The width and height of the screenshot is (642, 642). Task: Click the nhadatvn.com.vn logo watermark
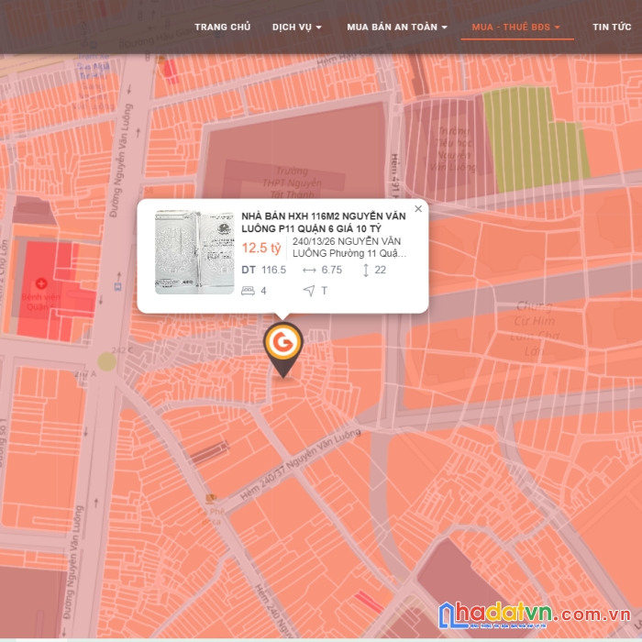tap(535, 614)
